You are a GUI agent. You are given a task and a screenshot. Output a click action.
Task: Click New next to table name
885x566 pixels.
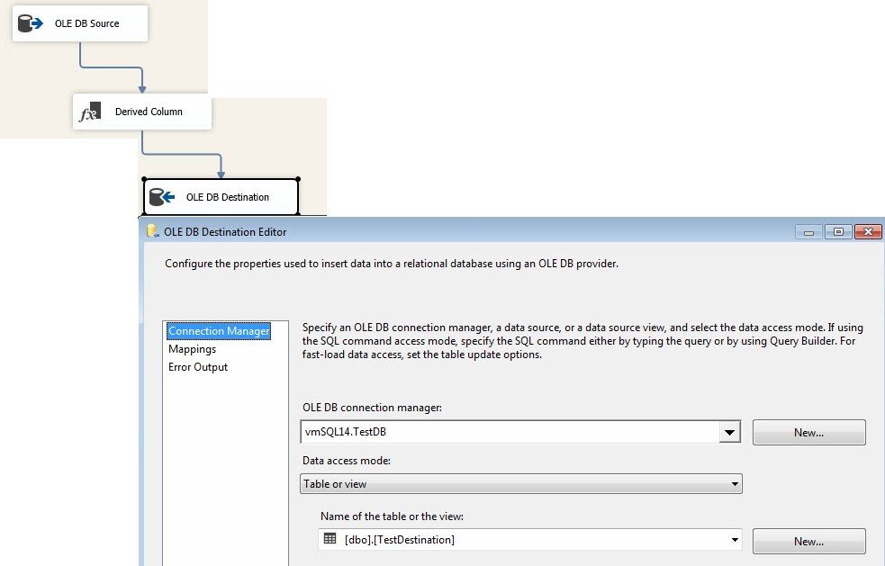pyautogui.click(x=808, y=541)
